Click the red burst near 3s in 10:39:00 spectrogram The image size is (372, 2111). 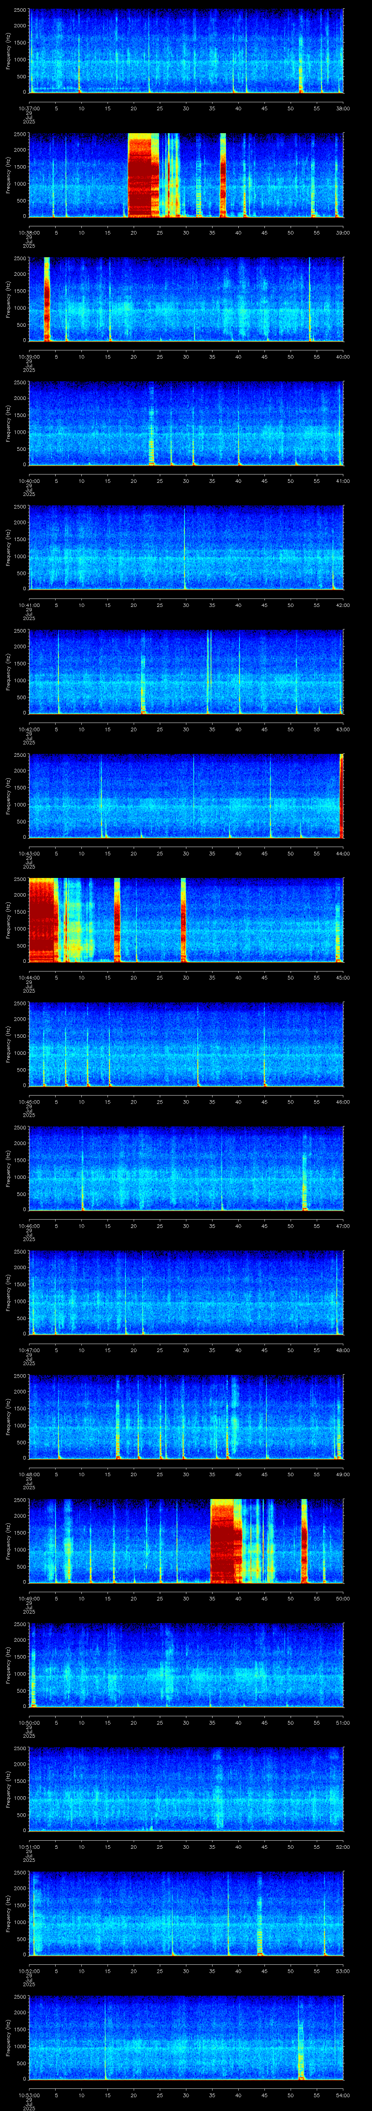coord(46,299)
